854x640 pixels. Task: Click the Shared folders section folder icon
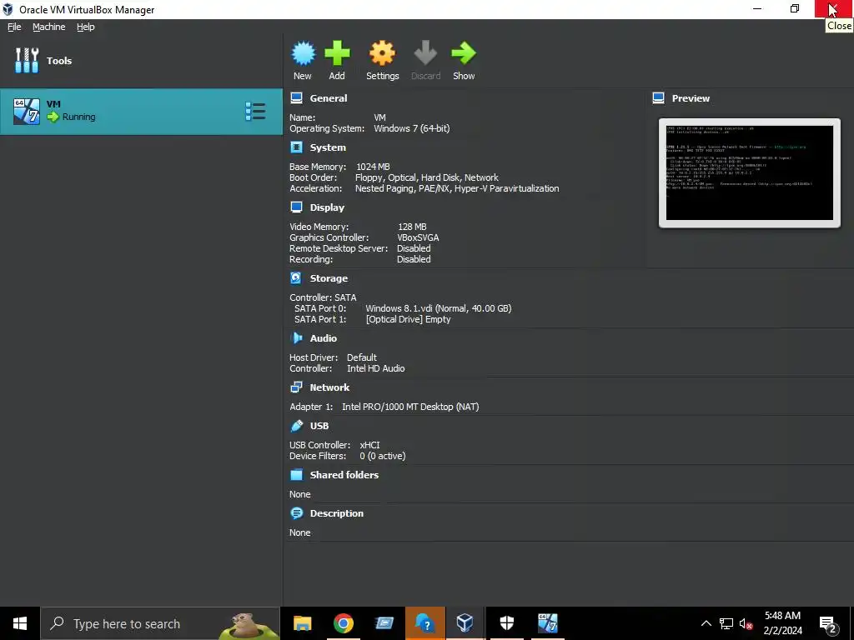click(x=296, y=474)
